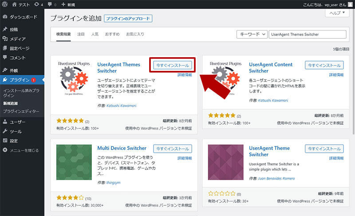Image resolution: width=355 pixels, height=216 pixels.
Task: Click プラグインのアップロード button
Action: (x=128, y=19)
